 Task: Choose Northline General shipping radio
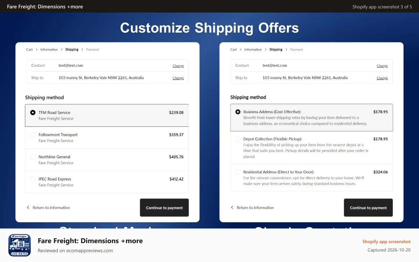pos(33,157)
